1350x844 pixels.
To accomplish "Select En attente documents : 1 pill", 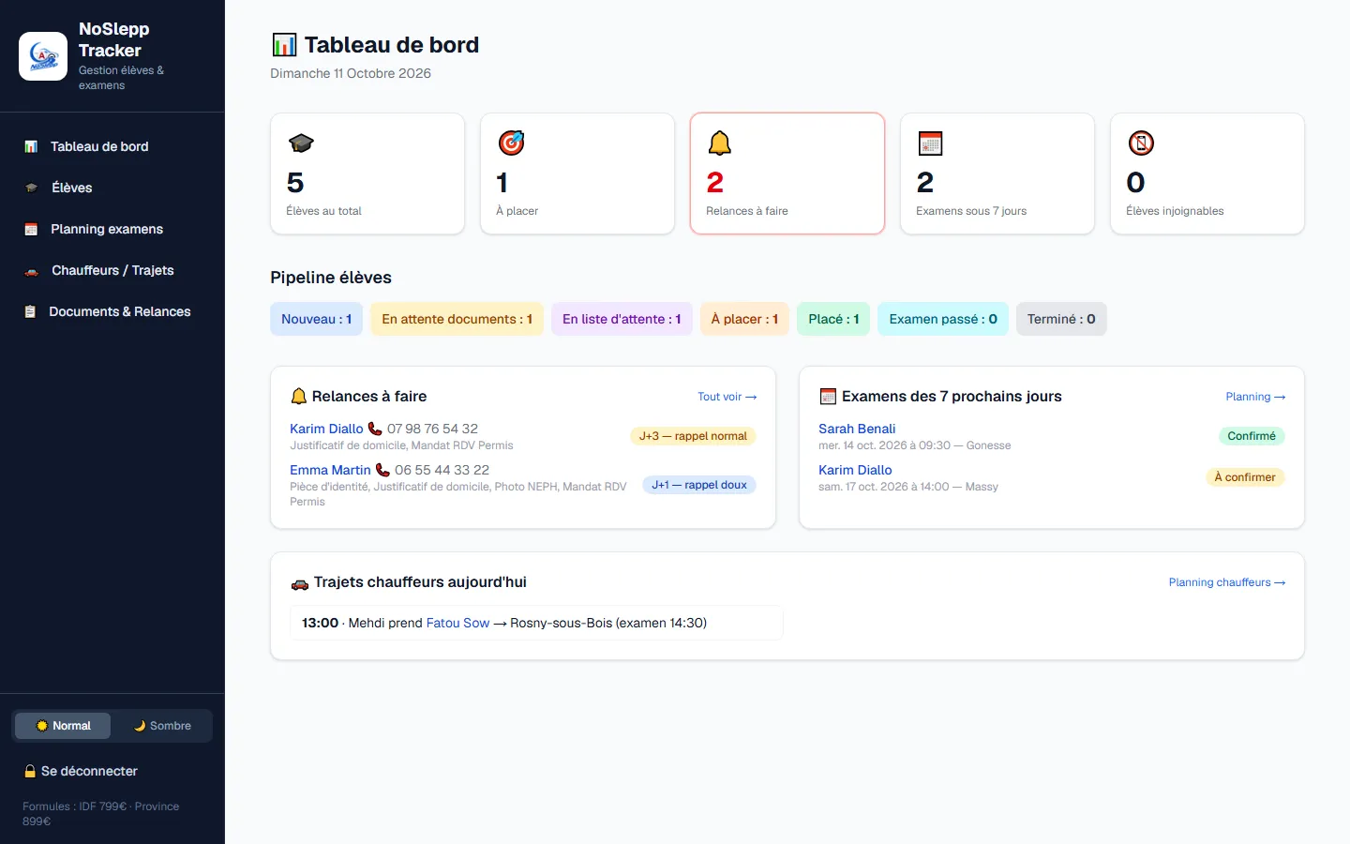I will click(457, 319).
